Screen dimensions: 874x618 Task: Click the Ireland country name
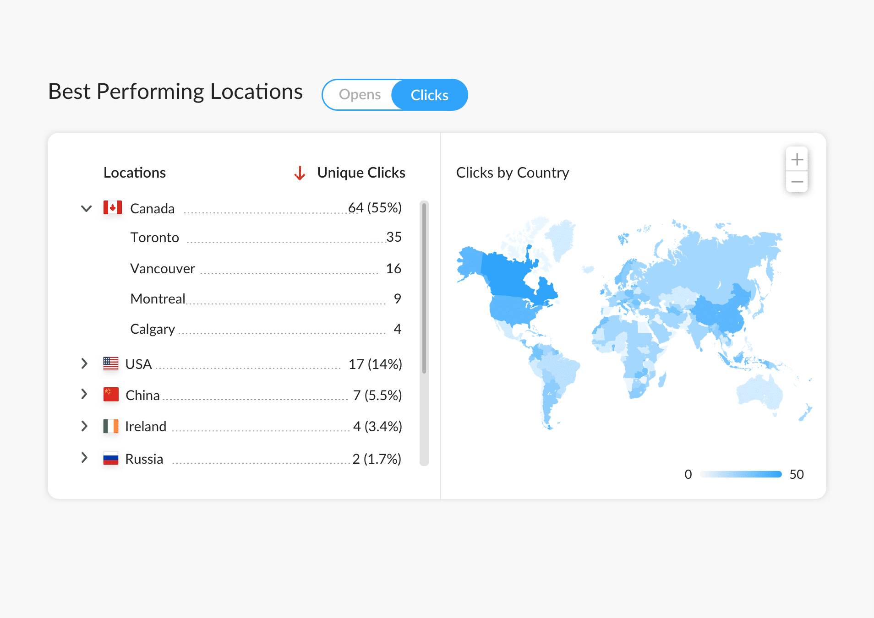click(146, 427)
